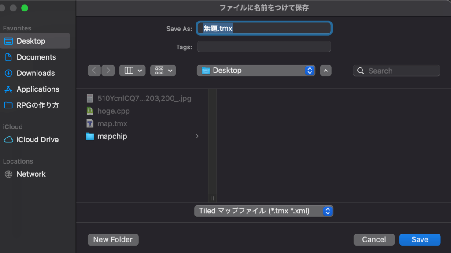Click the RPGの作り方 folder icon
This screenshot has height=253, width=451.
coord(8,105)
